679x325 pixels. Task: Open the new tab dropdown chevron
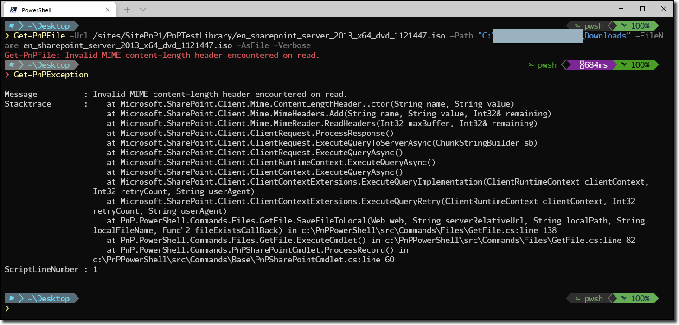(x=142, y=9)
